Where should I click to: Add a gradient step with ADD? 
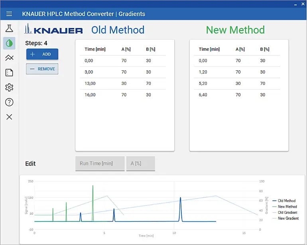point(42,54)
